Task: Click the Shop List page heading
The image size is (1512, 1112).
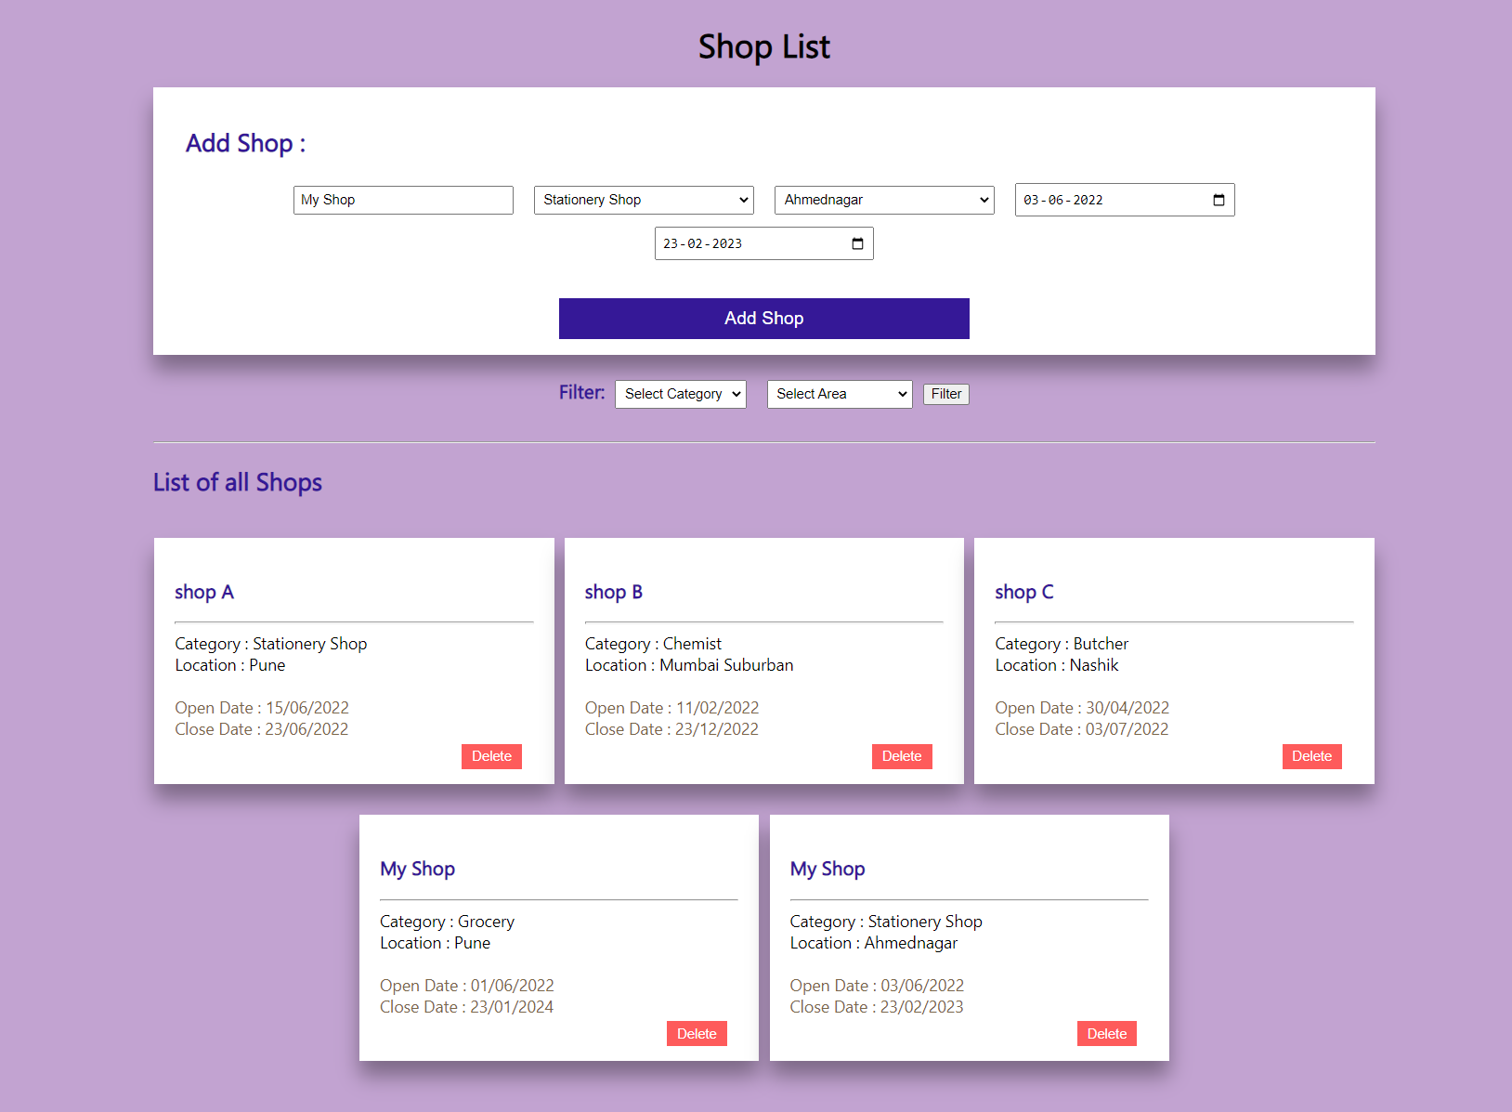Action: pyautogui.click(x=764, y=46)
